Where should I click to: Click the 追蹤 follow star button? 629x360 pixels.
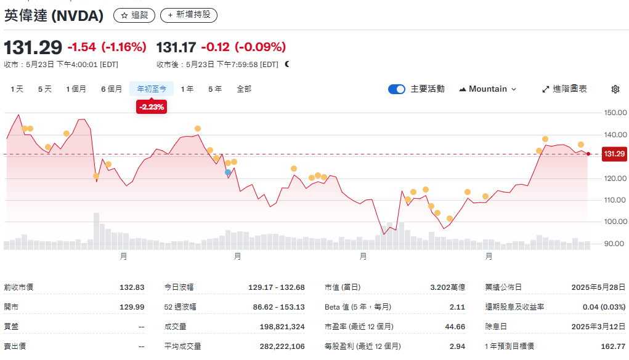pyautogui.click(x=134, y=15)
